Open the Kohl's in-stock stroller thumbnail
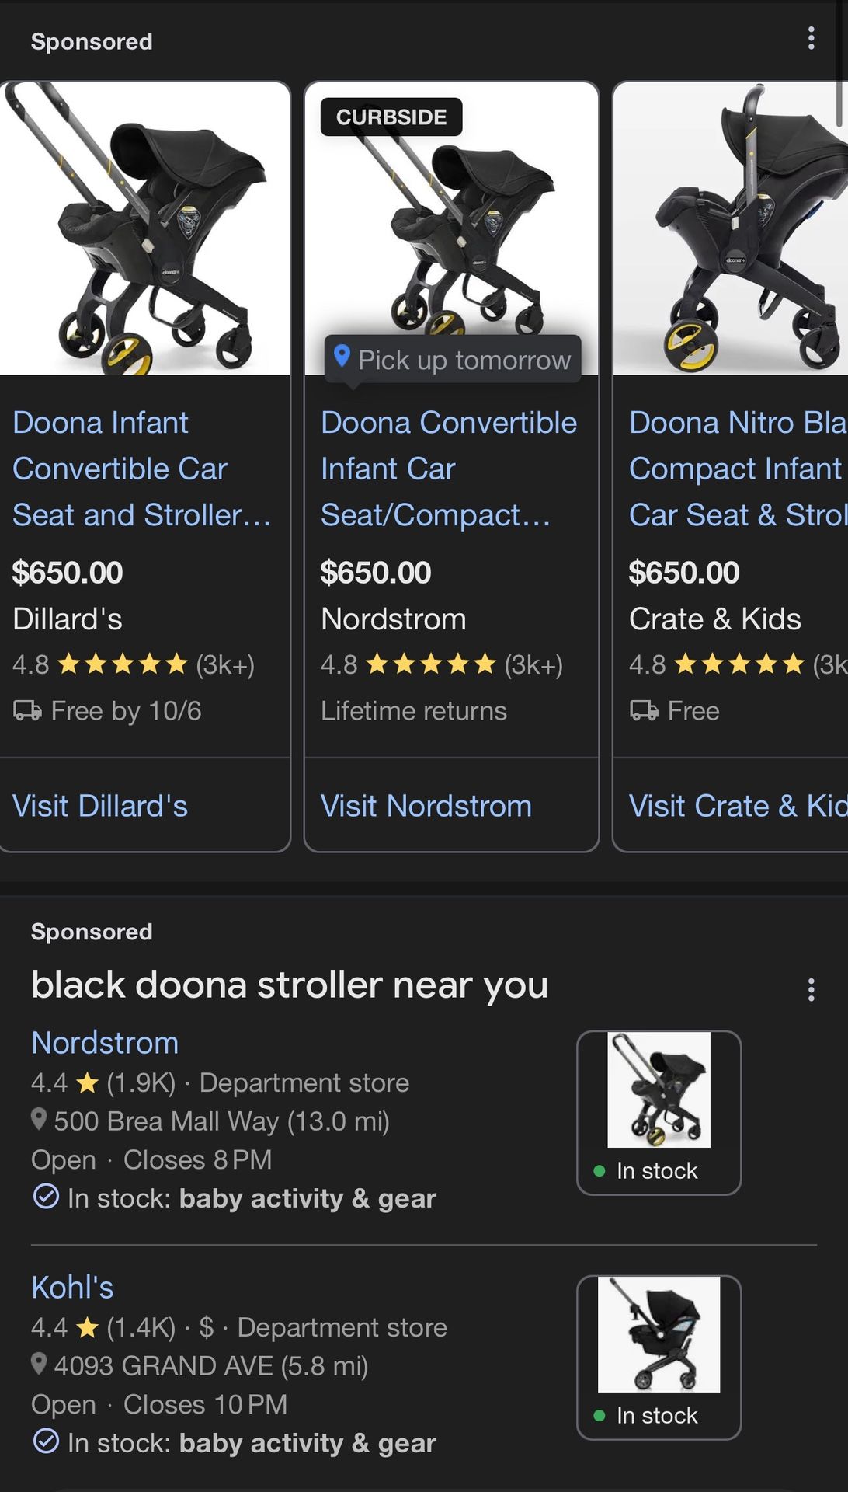The image size is (848, 1492). tap(659, 1334)
